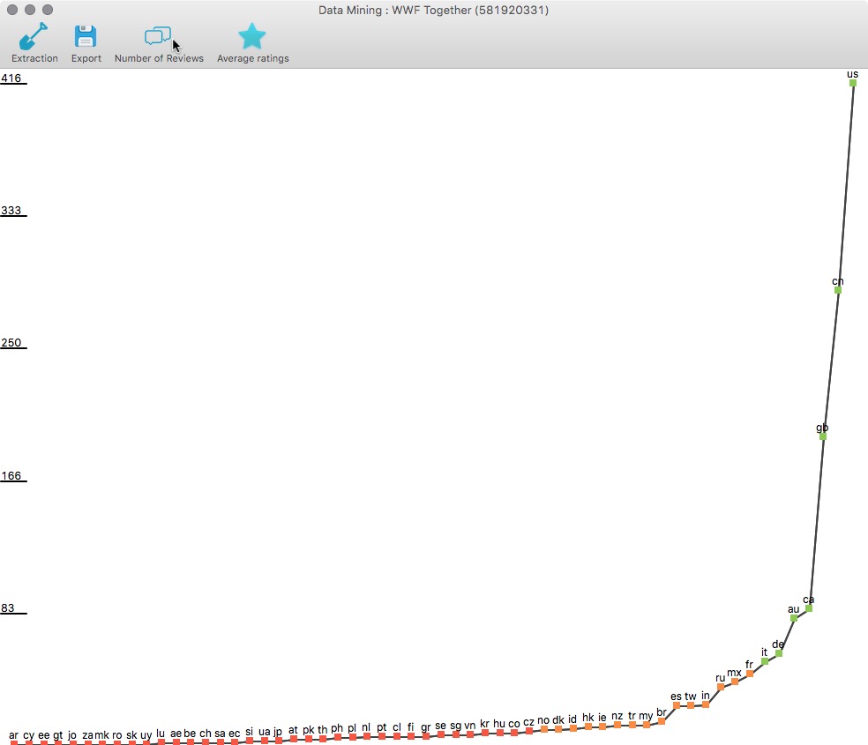Viewport: 868px width, 745px height.
Task: Click the 'ar' country label
Action: (13, 735)
